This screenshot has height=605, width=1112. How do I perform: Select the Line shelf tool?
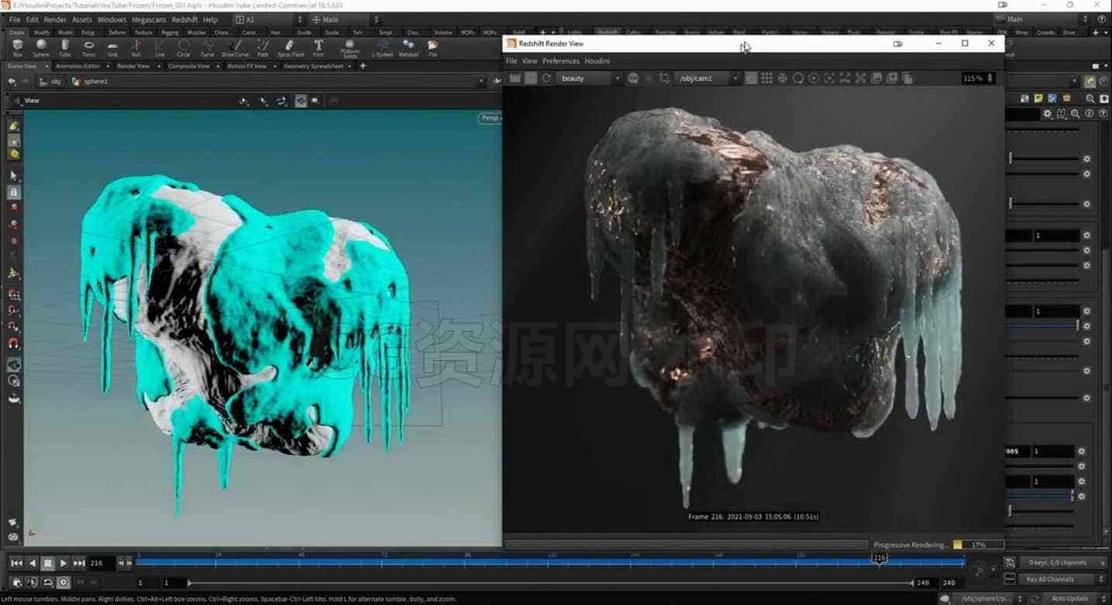click(160, 48)
